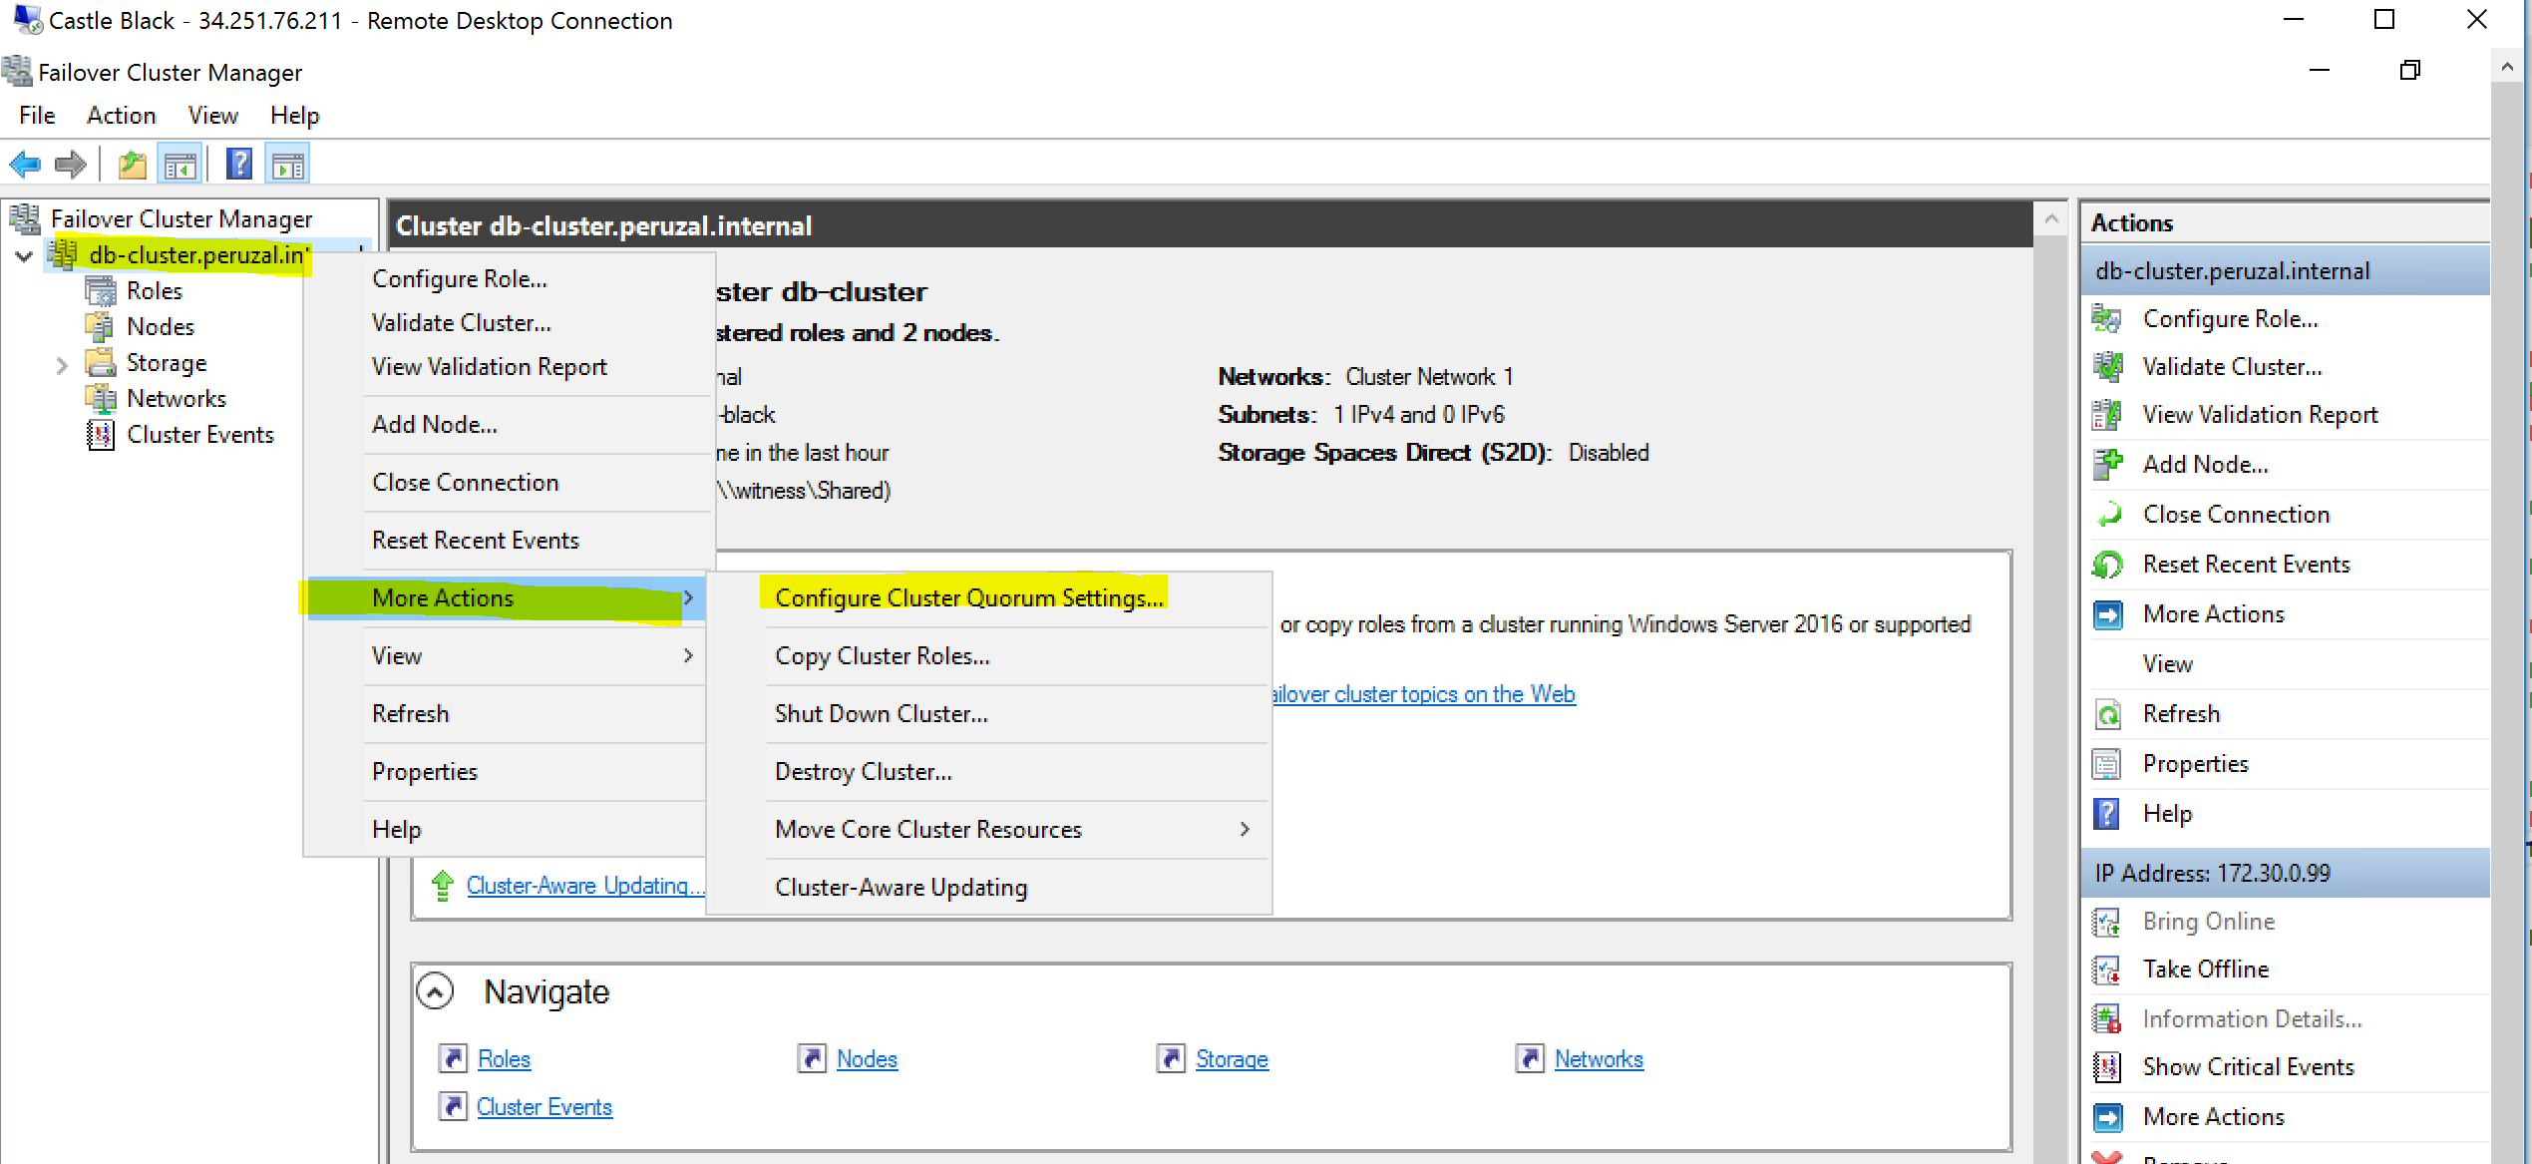Click the Help icon in Actions pane
This screenshot has height=1164, width=2532.
pyautogui.click(x=2107, y=814)
